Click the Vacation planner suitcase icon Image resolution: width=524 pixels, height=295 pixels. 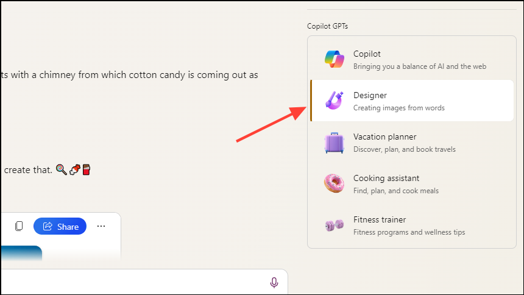point(334,143)
